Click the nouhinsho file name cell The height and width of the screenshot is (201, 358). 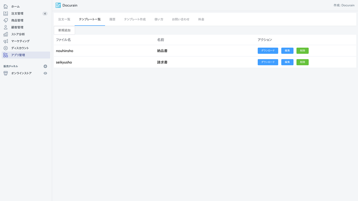[x=65, y=51]
